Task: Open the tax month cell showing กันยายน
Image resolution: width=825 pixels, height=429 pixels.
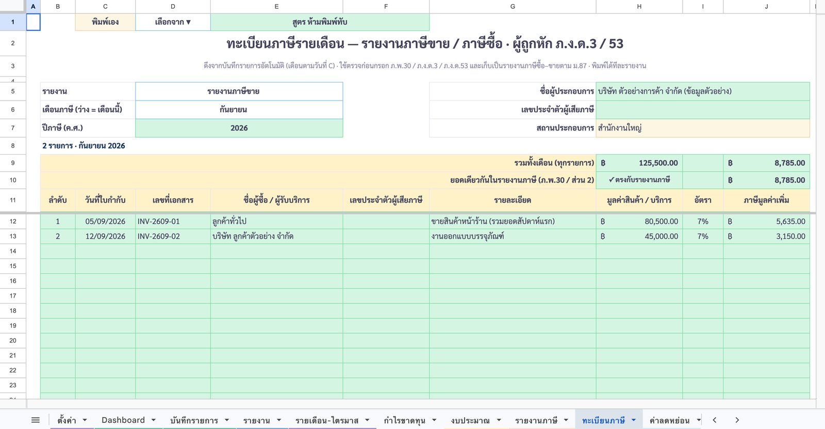Action: tap(239, 109)
